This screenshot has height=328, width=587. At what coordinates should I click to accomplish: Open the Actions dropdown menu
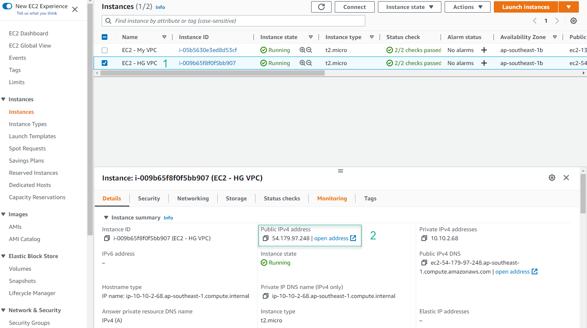coord(467,7)
